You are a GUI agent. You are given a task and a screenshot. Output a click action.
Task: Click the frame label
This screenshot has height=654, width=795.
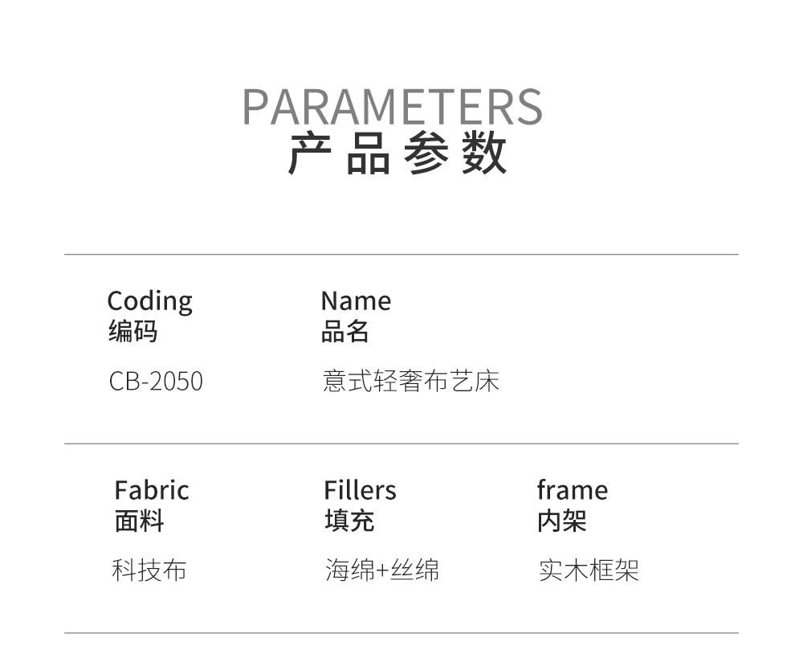coord(572,490)
